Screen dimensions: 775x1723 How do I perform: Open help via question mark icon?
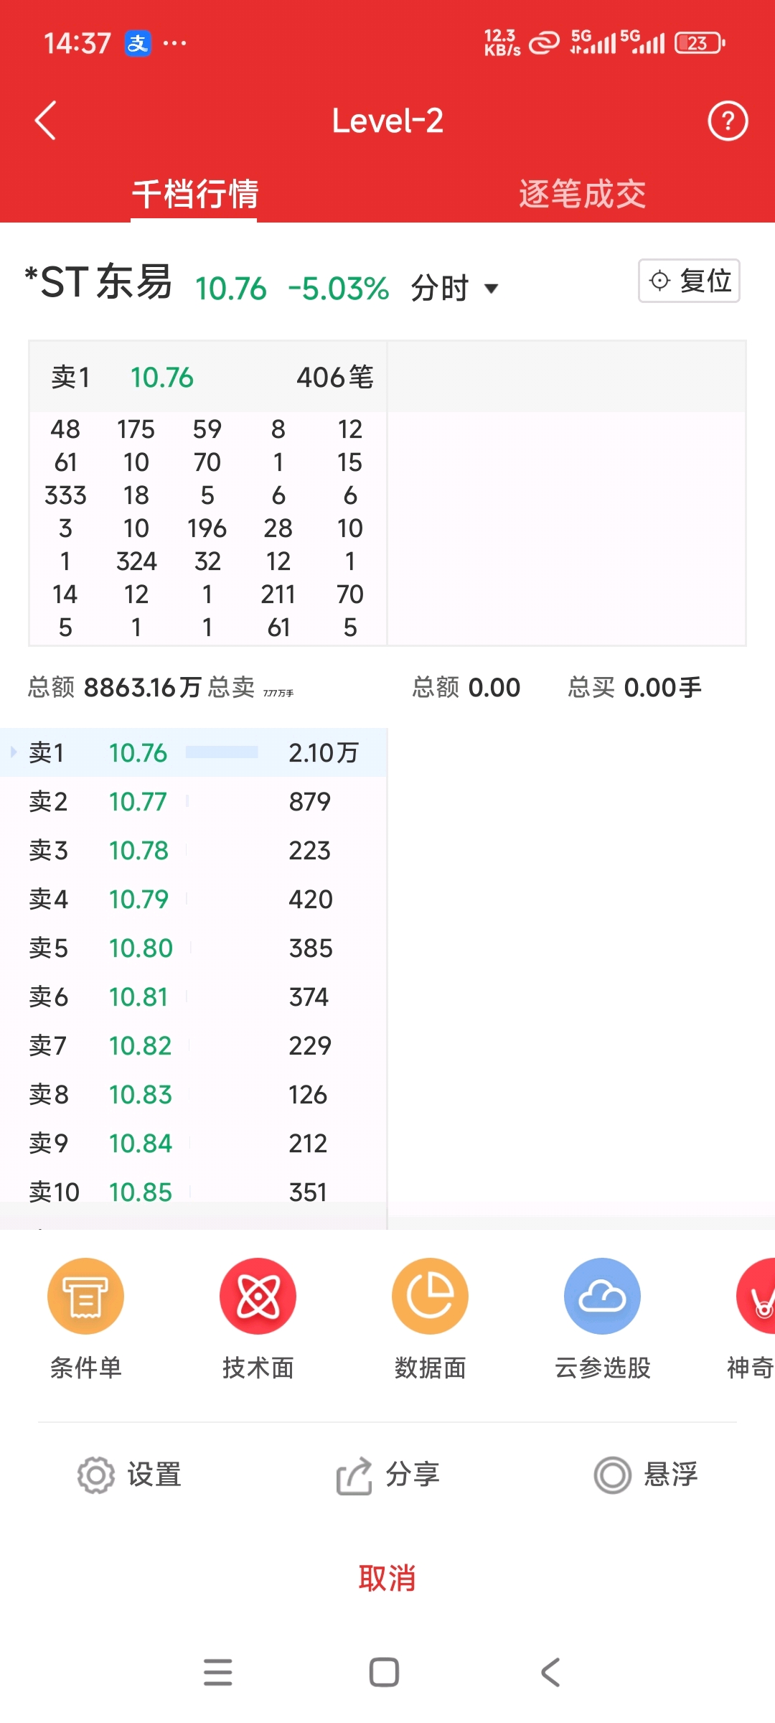coord(728,121)
